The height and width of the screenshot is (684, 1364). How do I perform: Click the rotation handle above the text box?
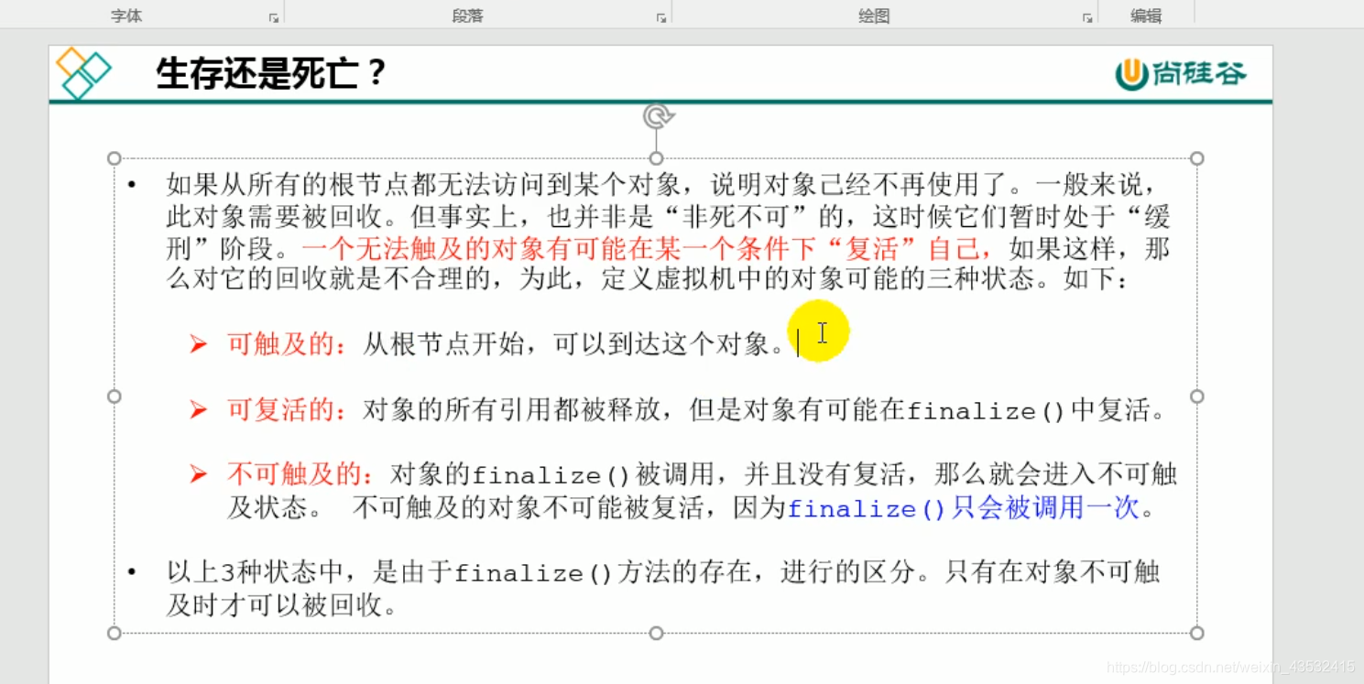(x=658, y=116)
